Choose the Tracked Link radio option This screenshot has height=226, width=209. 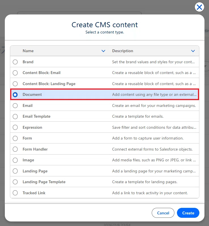click(x=15, y=193)
